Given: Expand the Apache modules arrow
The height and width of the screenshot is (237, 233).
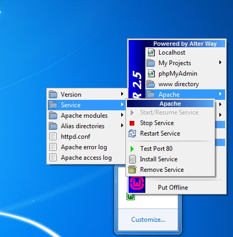Looking at the screenshot, I should (122, 115).
